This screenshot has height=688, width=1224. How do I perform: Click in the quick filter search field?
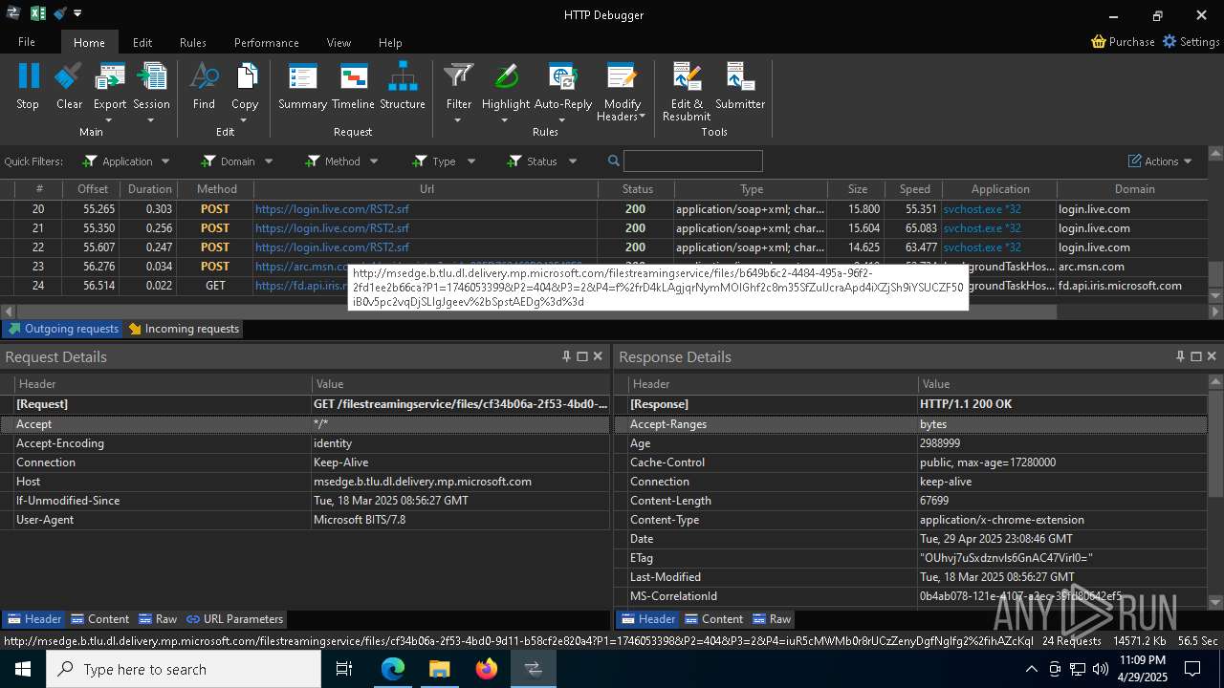[693, 161]
